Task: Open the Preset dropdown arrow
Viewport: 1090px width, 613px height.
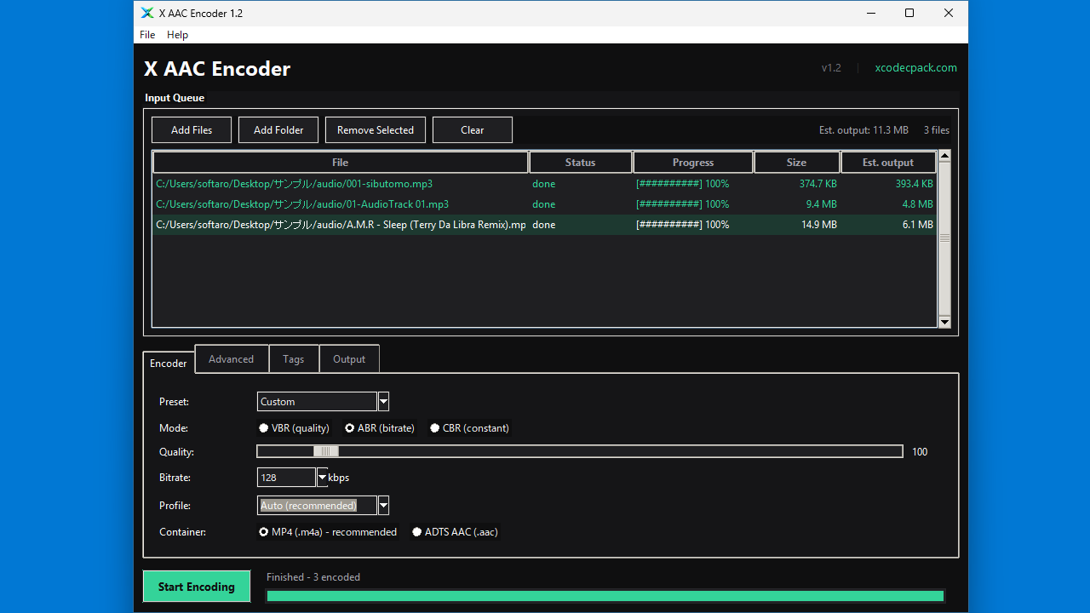Action: pos(383,402)
